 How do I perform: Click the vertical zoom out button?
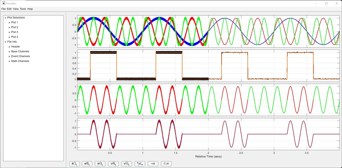[126, 164]
